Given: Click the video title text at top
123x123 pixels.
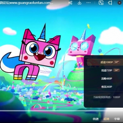Looking at the screenshot, I should coord(27,3).
